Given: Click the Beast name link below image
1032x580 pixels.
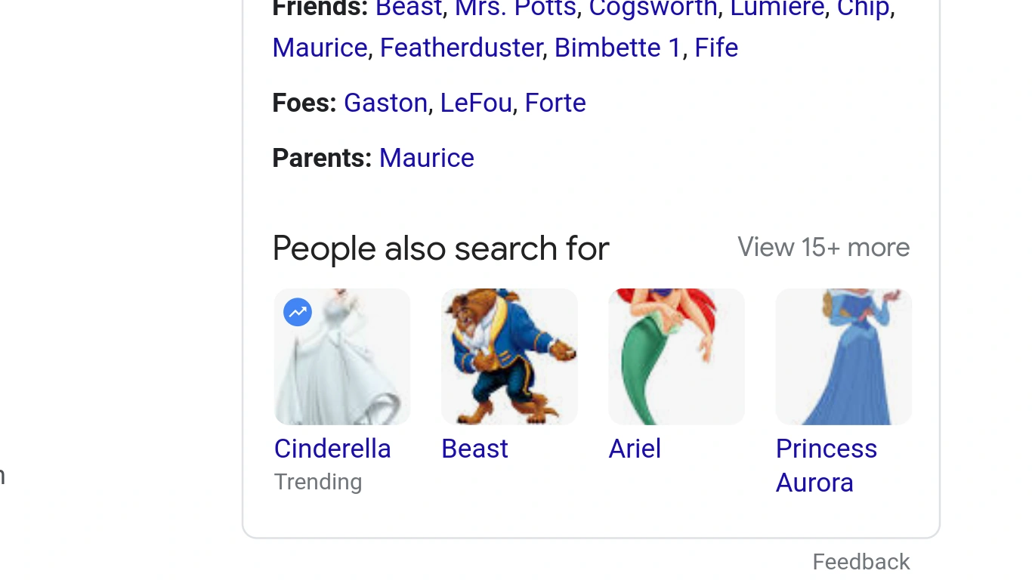Looking at the screenshot, I should (x=474, y=449).
